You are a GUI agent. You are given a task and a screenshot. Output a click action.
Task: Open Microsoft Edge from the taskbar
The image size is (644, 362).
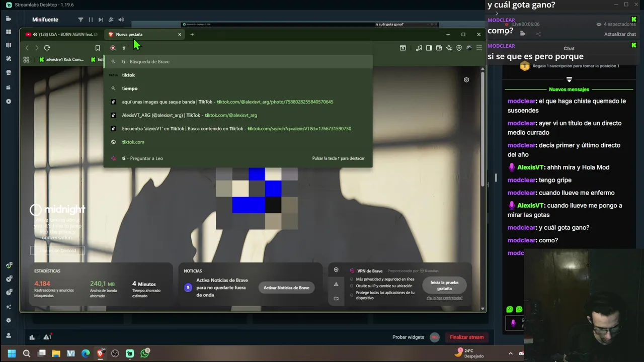pos(86,353)
